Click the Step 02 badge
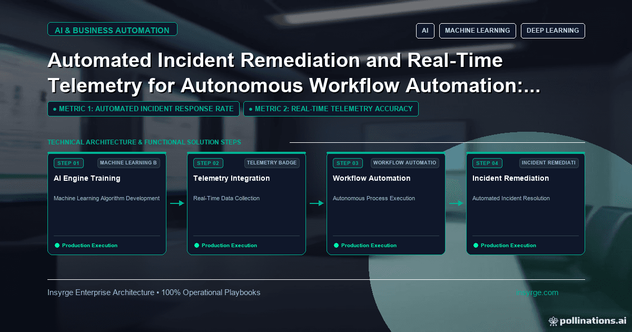Screen dimensions: 632x332 [208, 163]
